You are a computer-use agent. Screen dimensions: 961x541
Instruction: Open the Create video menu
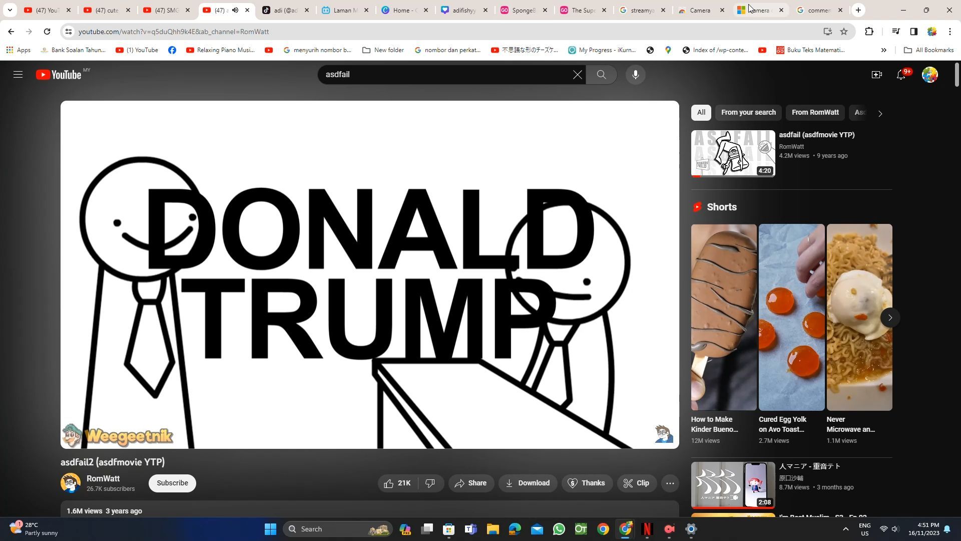point(876,75)
